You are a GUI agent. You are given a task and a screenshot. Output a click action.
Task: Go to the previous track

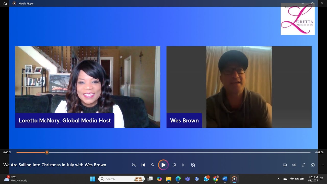[143, 165]
